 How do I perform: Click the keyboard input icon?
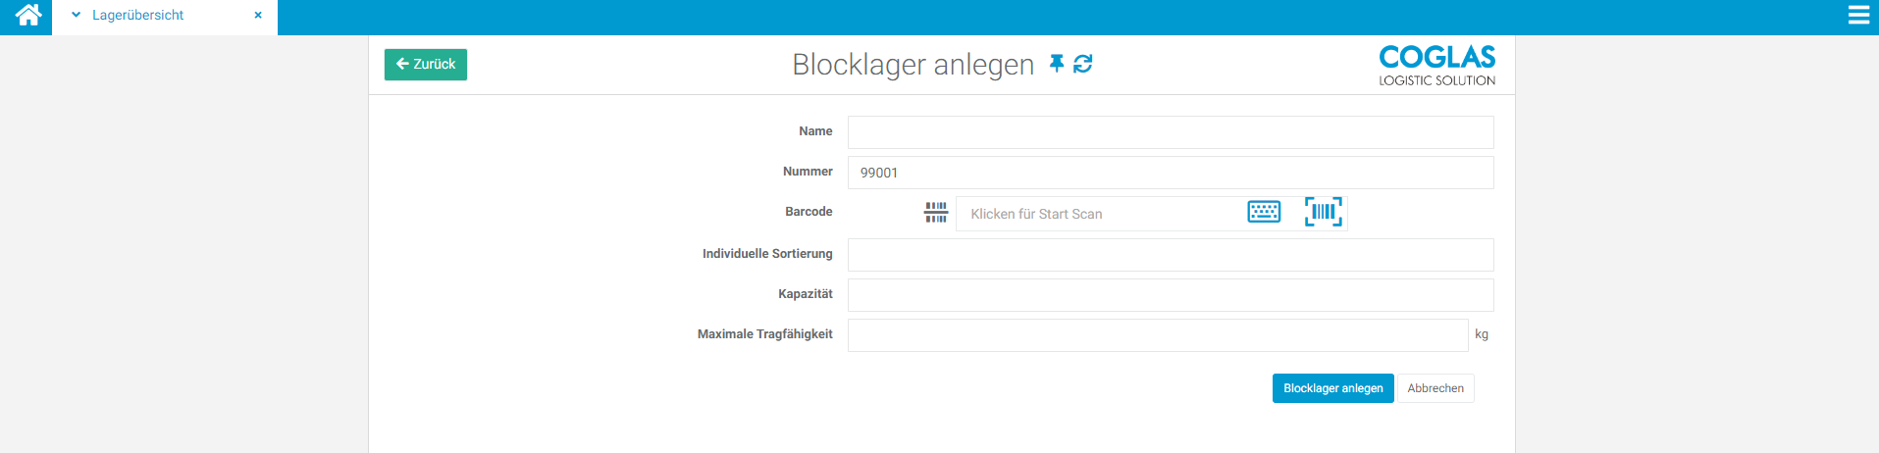(1263, 212)
